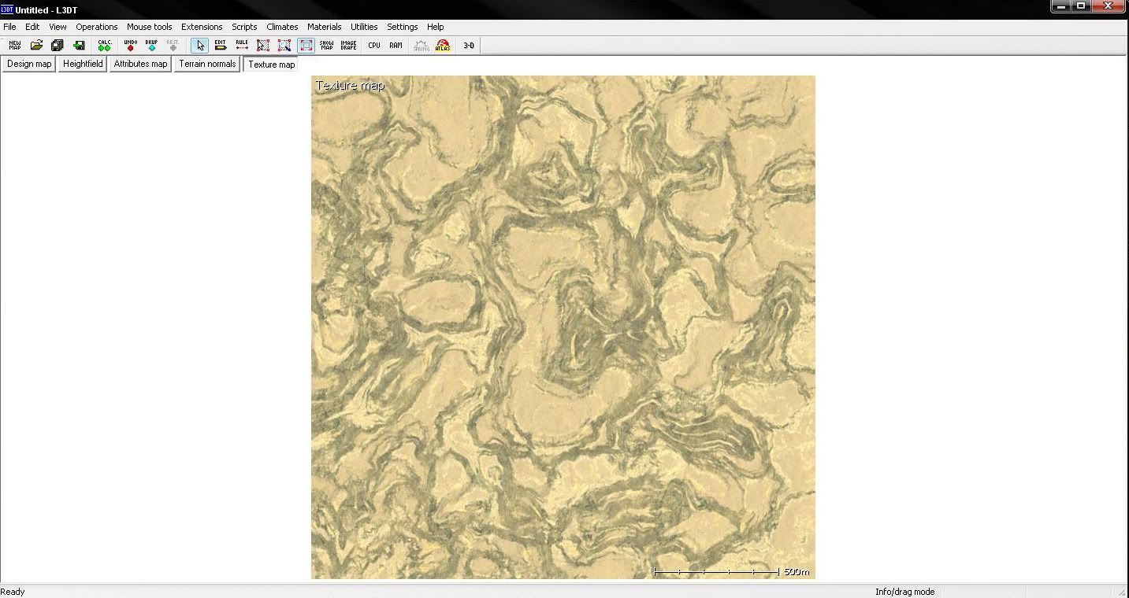Toggle the arrow pointer mouse tool
Screen dimensions: 1129x598
[x=199, y=46]
